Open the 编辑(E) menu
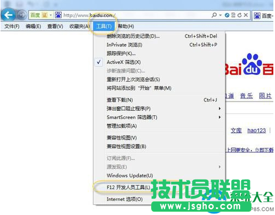The height and width of the screenshot is (215, 275). (x=33, y=26)
